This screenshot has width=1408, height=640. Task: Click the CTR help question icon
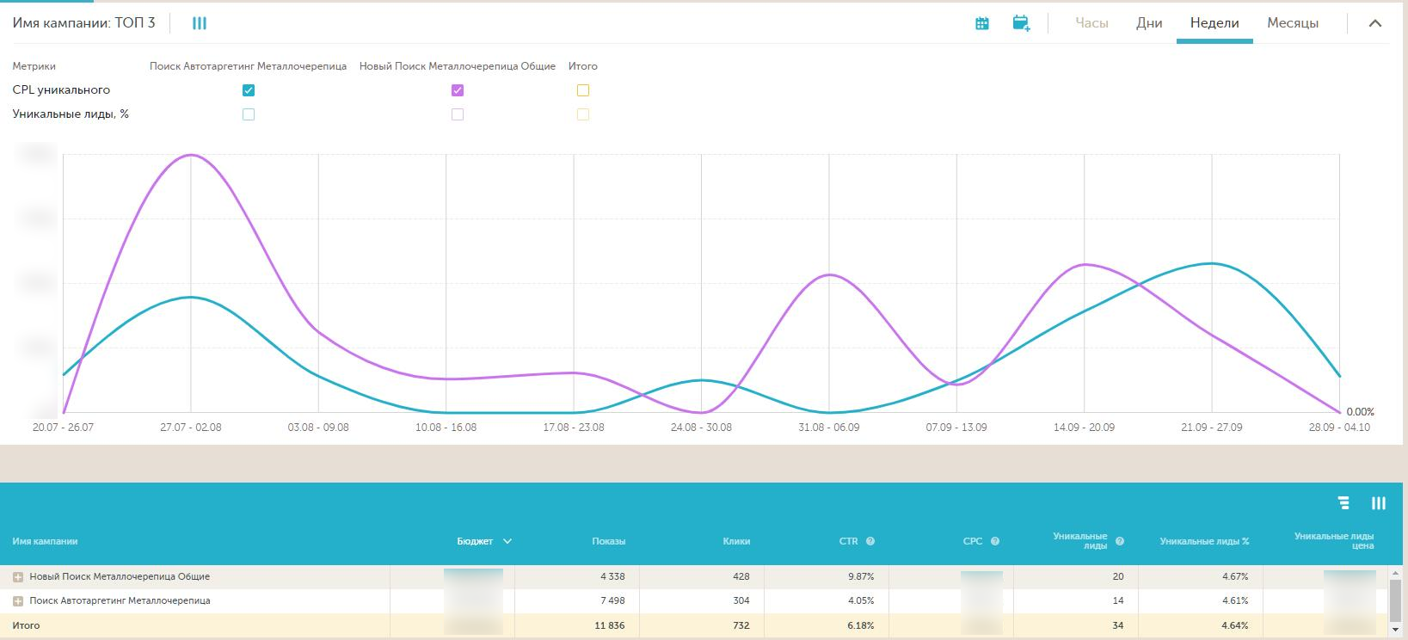tap(870, 541)
